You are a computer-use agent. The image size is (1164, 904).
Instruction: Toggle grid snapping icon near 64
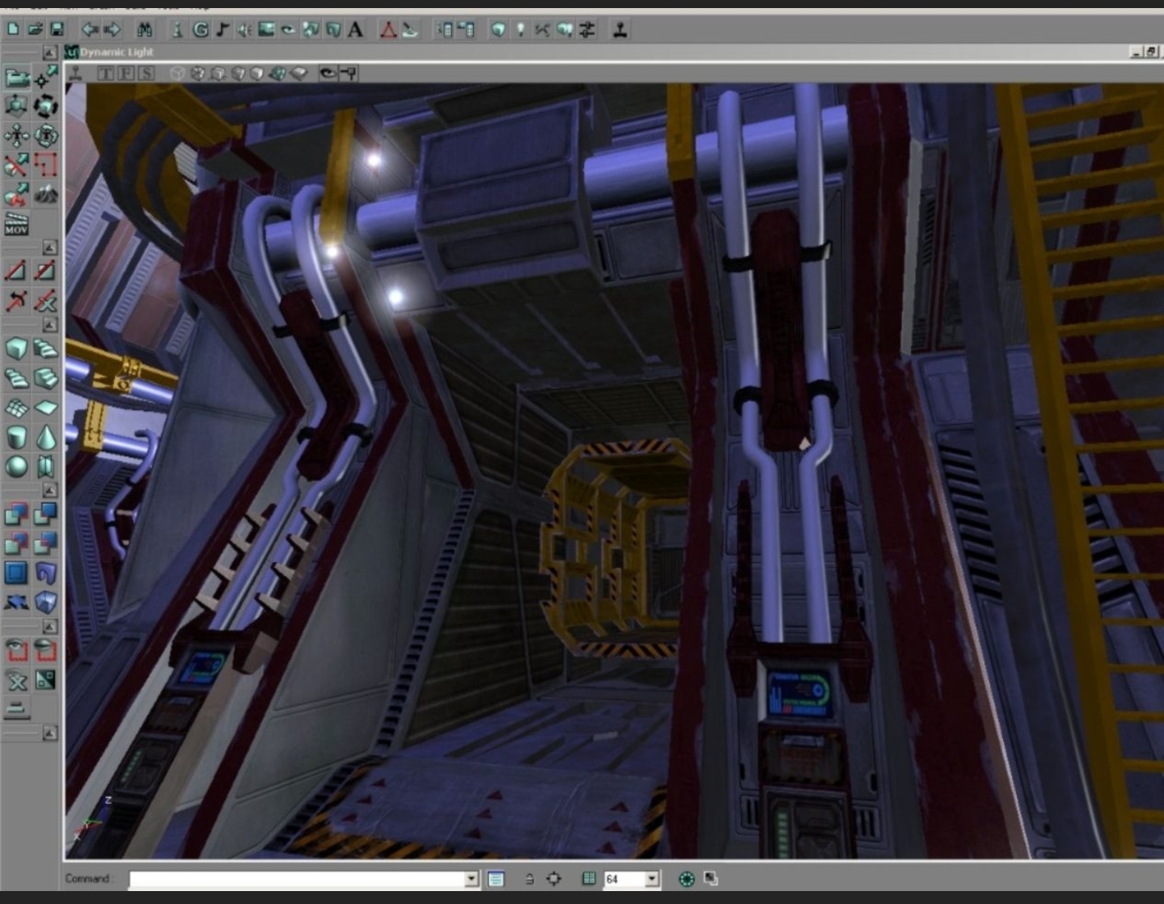point(589,878)
